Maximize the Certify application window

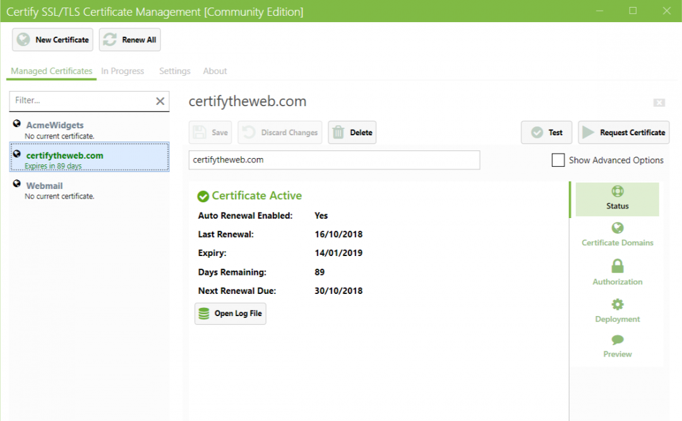pos(633,11)
